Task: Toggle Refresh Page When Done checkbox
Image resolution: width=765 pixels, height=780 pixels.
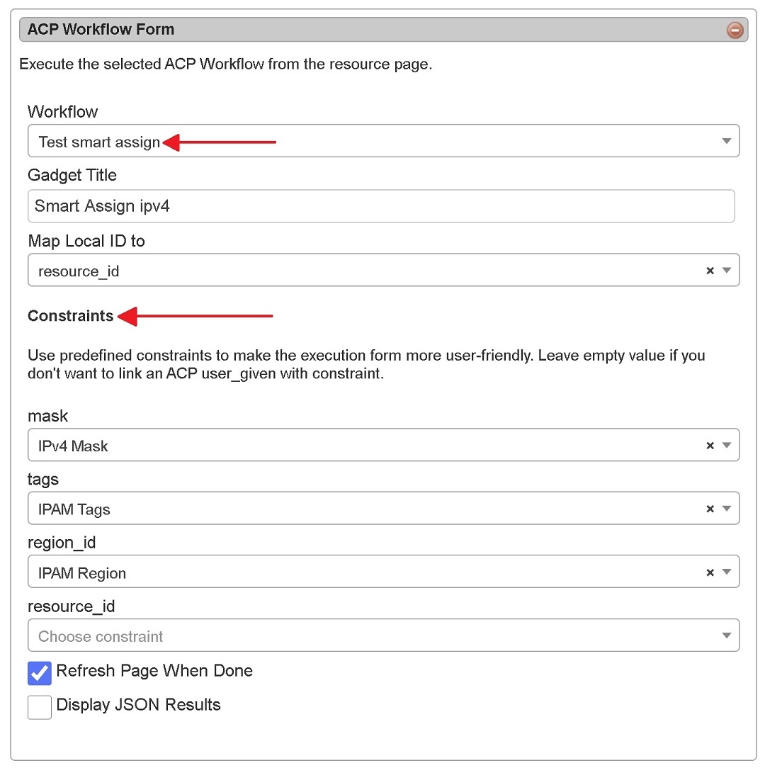Action: 40,672
